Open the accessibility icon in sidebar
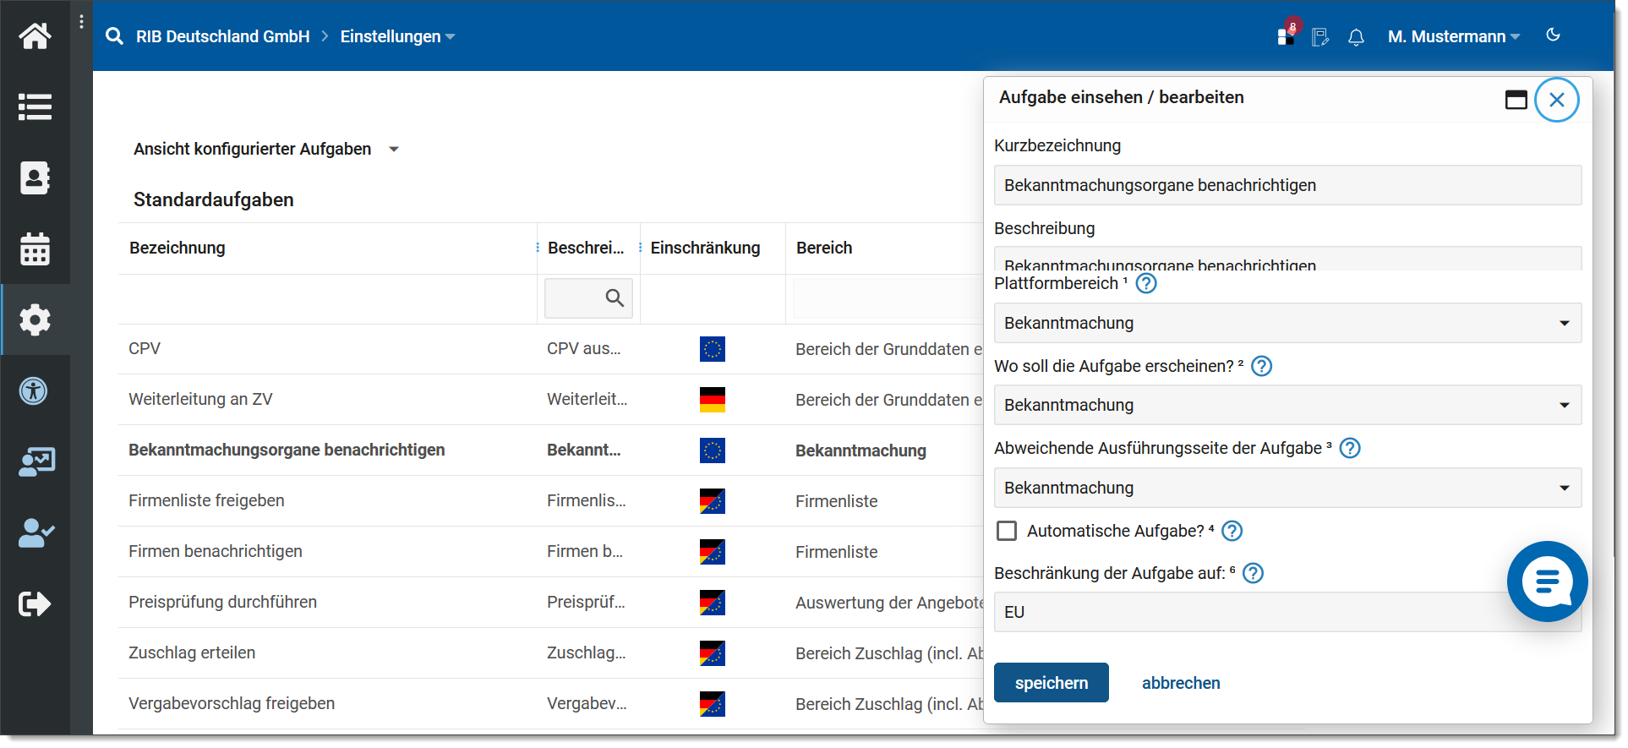Screen dimensions: 1628x748 click(x=35, y=391)
